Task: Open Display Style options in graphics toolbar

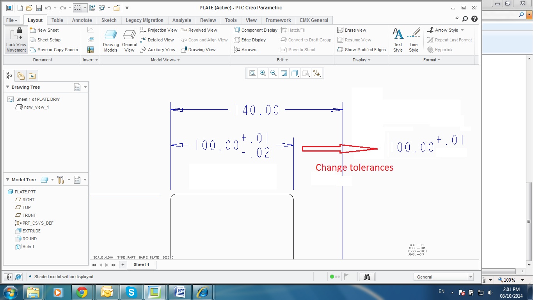Action: coord(295,73)
